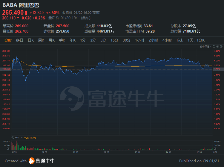Select the 1小时 hourly interval

pyautogui.click(x=140, y=40)
